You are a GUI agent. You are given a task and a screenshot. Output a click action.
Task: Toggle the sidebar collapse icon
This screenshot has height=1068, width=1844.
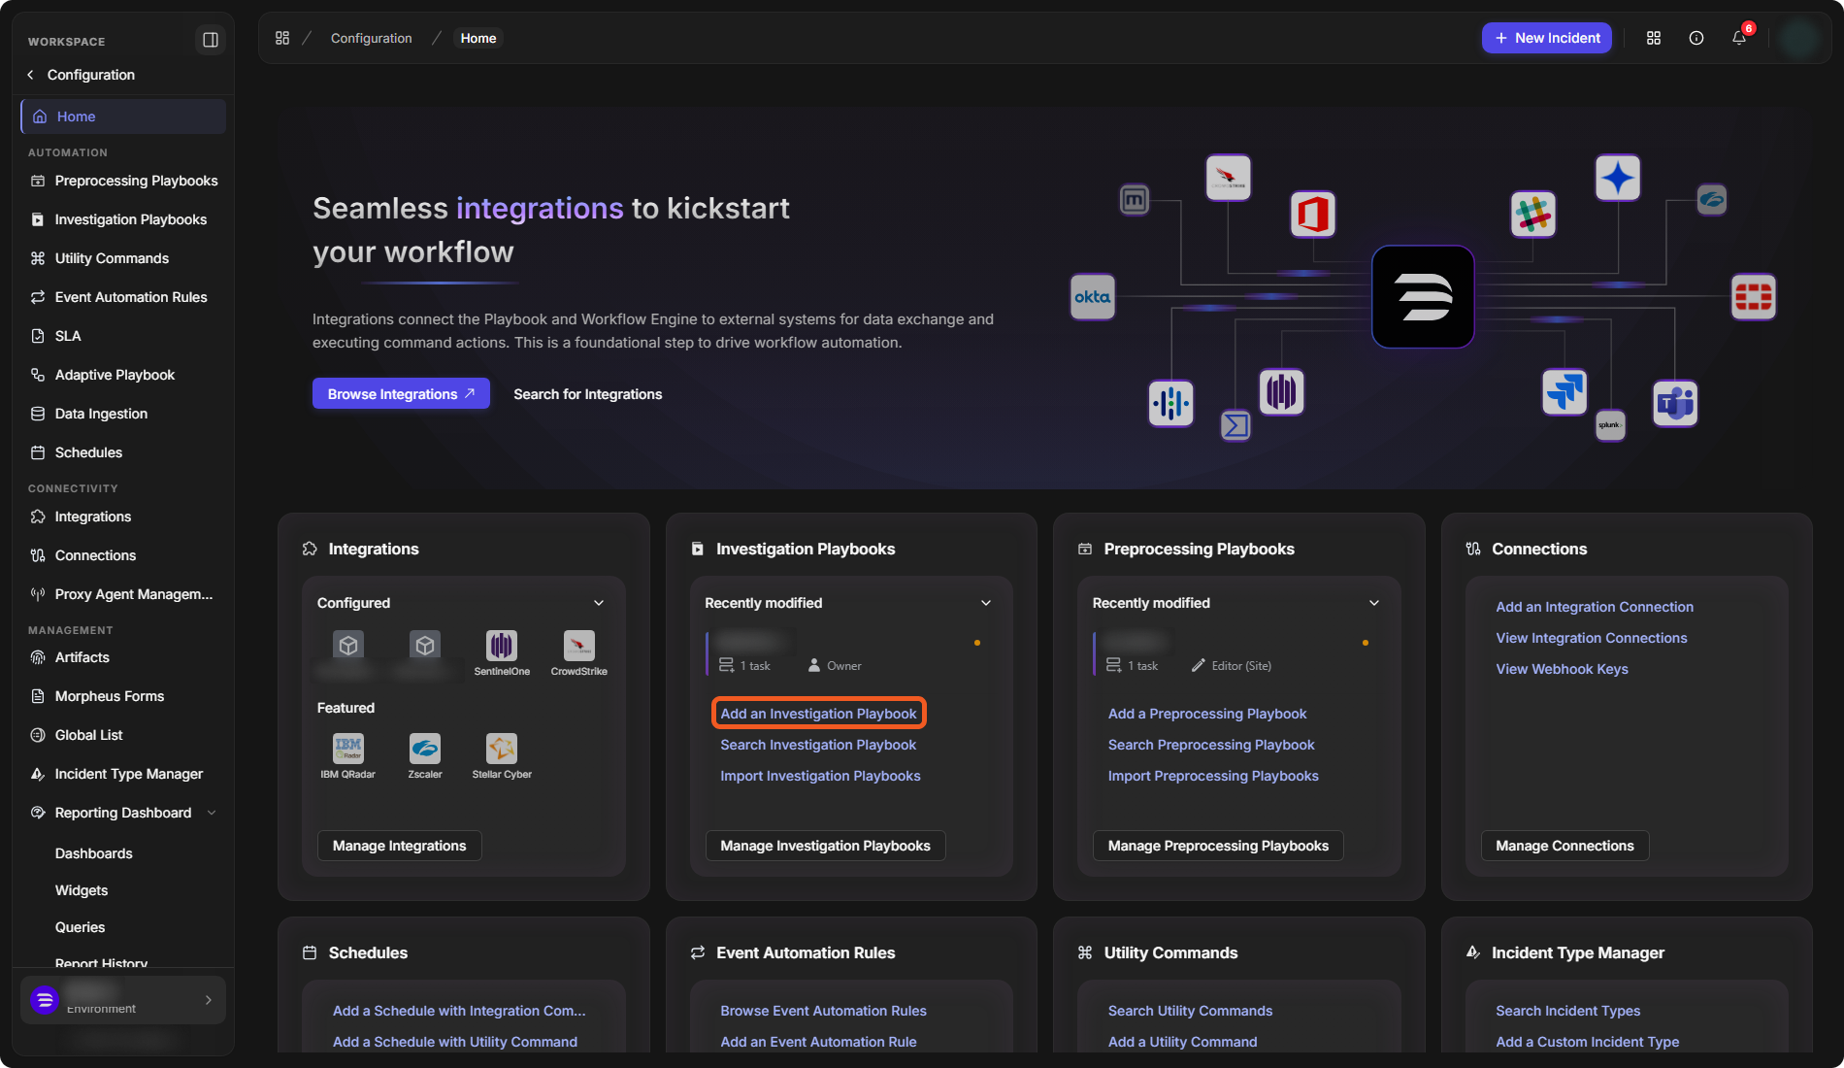pyautogui.click(x=210, y=40)
